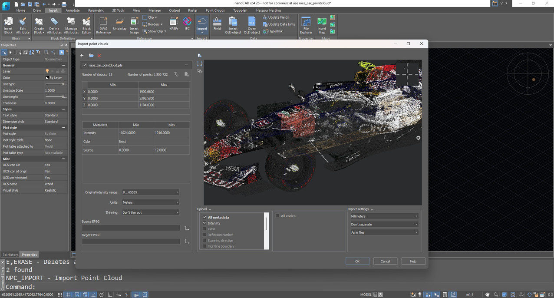Expand the Upload section chevron

(210, 209)
